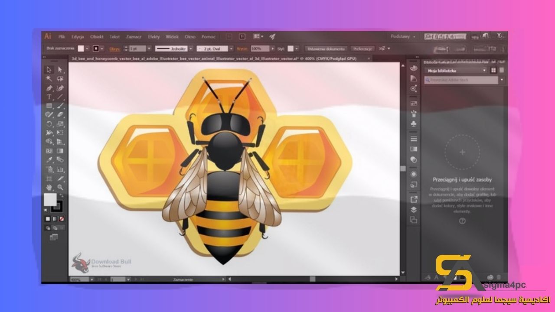Click the Krycie opacity link
This screenshot has width=555, height=312.
[x=242, y=49]
